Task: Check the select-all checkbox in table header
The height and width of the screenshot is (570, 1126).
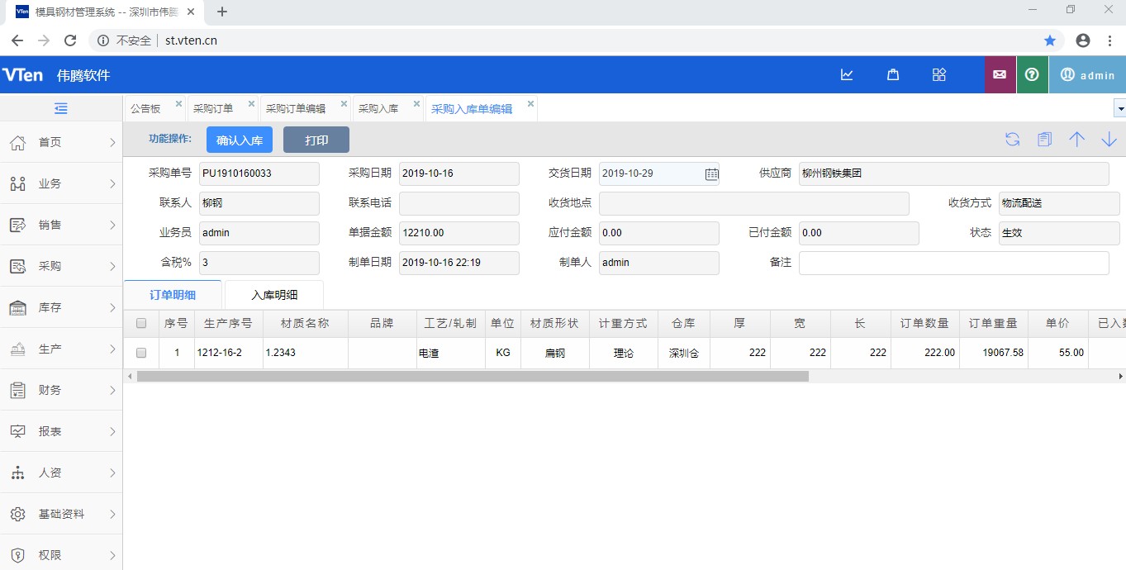Action: [x=141, y=323]
